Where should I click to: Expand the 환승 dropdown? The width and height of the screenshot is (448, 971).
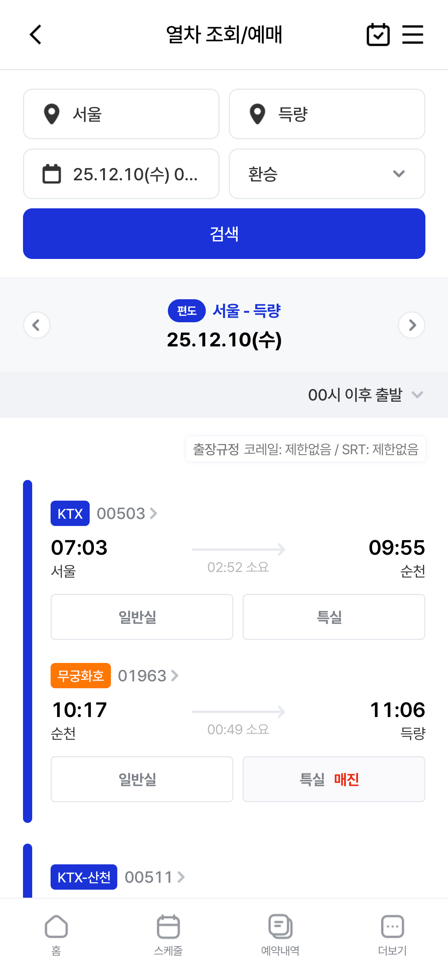[x=327, y=174]
